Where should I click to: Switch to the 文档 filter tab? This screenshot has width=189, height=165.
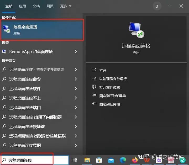click(x=36, y=6)
